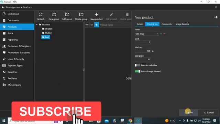Click the Documents icon in sidebar
Screen dimensions: 220x124
pos(4,20)
